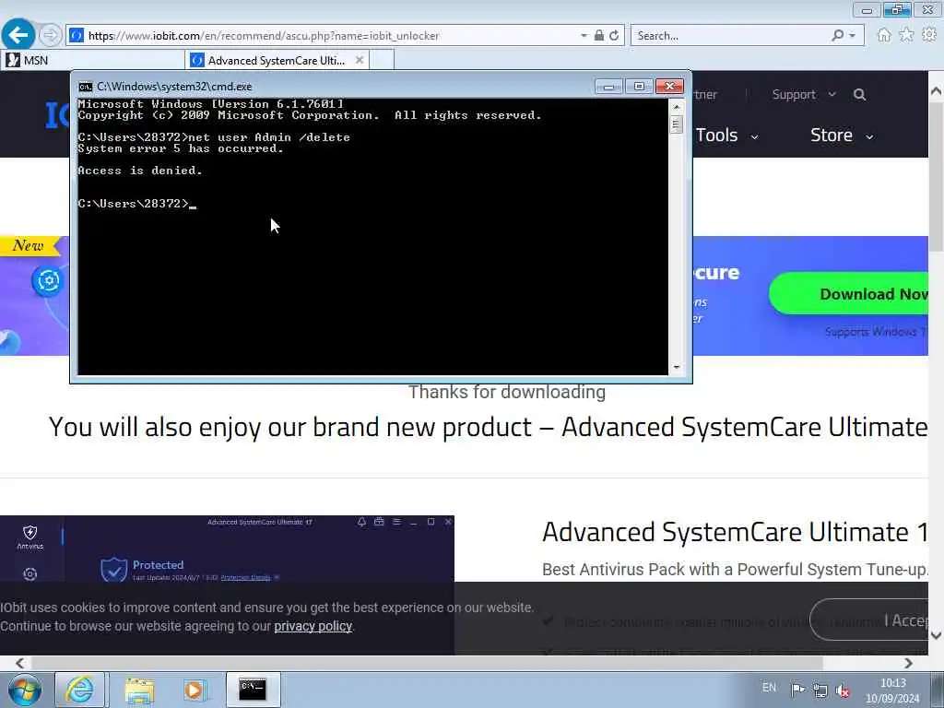Expand the Support menu on the IObit site
This screenshot has height=708, width=944.
coord(804,95)
